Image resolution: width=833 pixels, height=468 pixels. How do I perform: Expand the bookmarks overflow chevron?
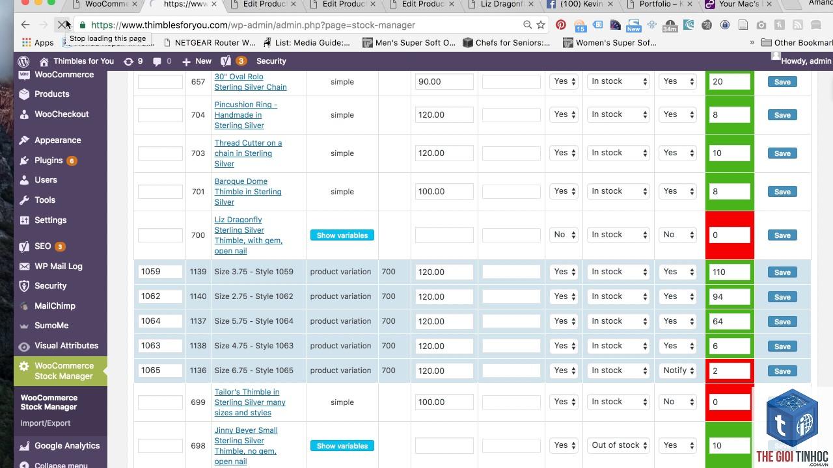click(x=752, y=43)
